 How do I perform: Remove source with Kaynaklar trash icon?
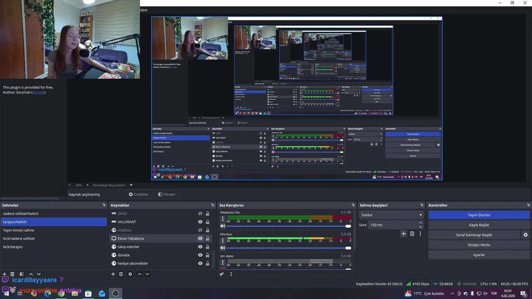pos(121,274)
